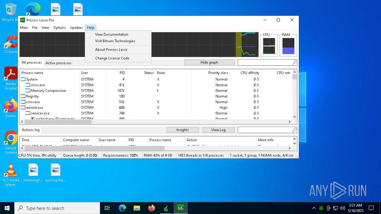Viewport: 381px width, 214px height.
Task: Click the CPU history graph
Action: coord(139,45)
